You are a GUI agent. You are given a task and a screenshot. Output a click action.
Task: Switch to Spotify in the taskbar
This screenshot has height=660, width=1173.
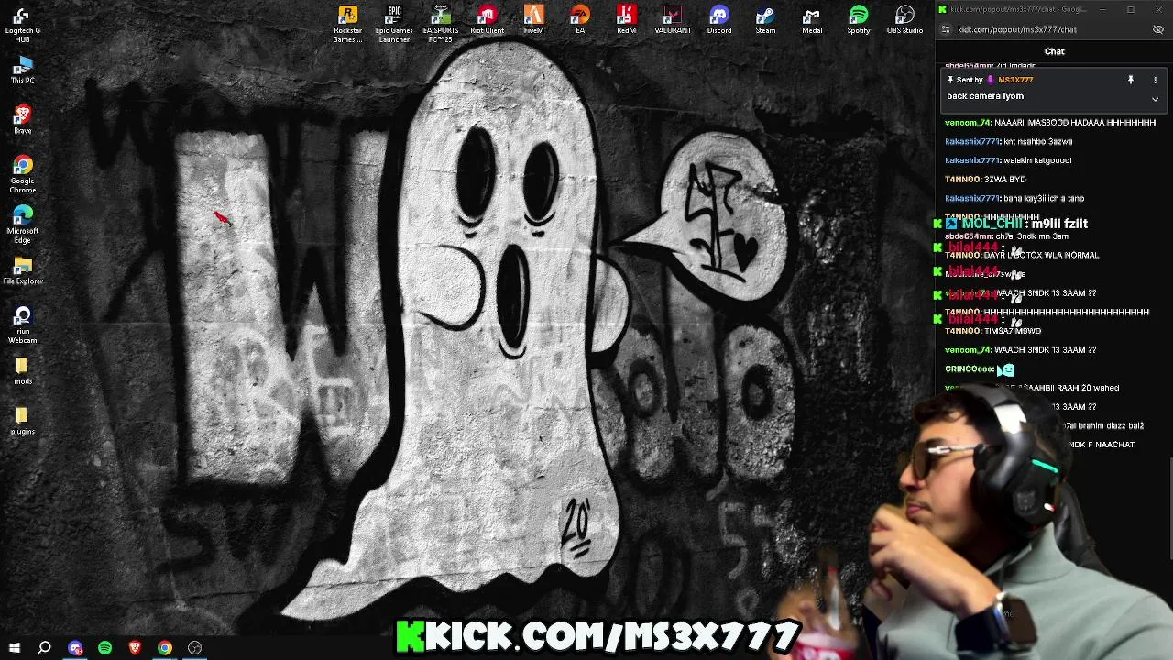(104, 648)
